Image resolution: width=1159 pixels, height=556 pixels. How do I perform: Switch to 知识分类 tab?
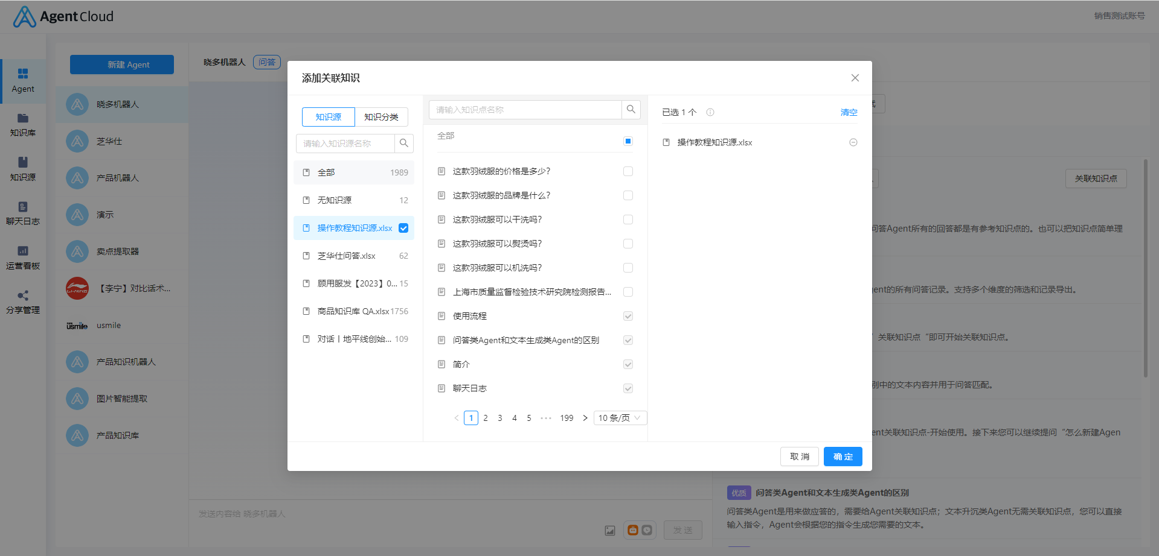point(381,117)
